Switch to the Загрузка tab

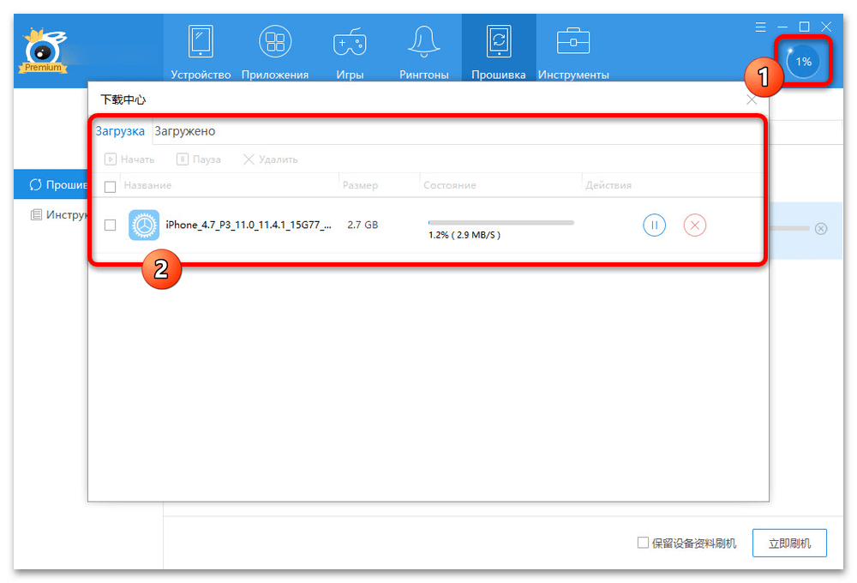coord(120,131)
